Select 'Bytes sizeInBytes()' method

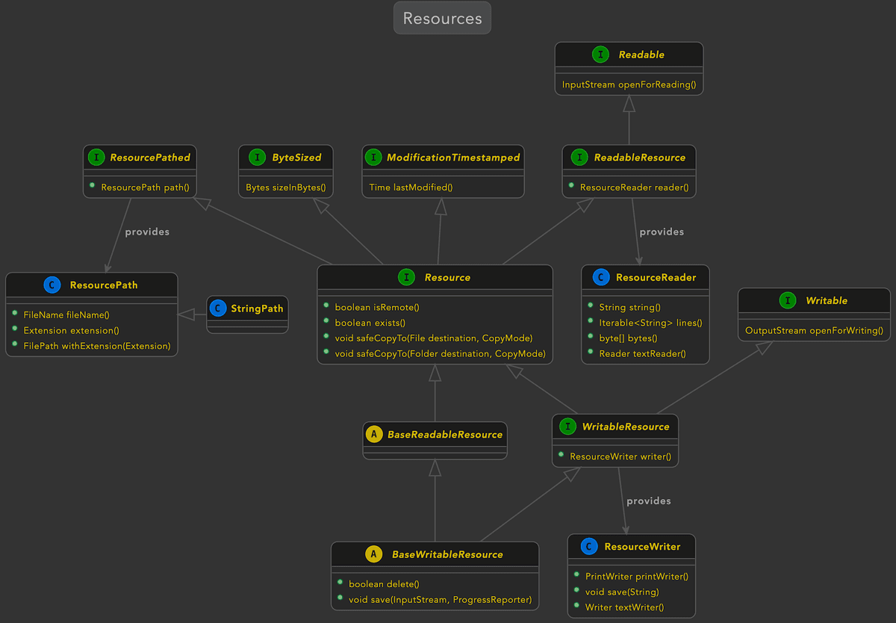coord(286,187)
